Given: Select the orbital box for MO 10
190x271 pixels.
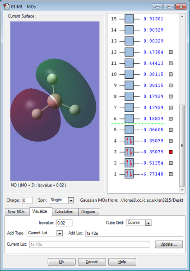Looking at the screenshot, I should pyautogui.click(x=129, y=74).
